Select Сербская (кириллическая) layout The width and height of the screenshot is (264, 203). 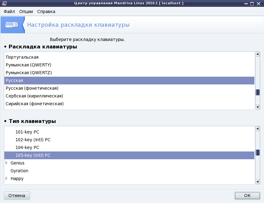coord(129,96)
